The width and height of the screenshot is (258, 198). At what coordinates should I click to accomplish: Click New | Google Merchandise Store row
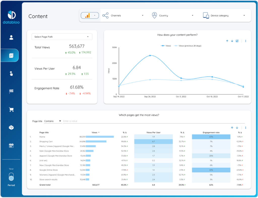pos(54,166)
